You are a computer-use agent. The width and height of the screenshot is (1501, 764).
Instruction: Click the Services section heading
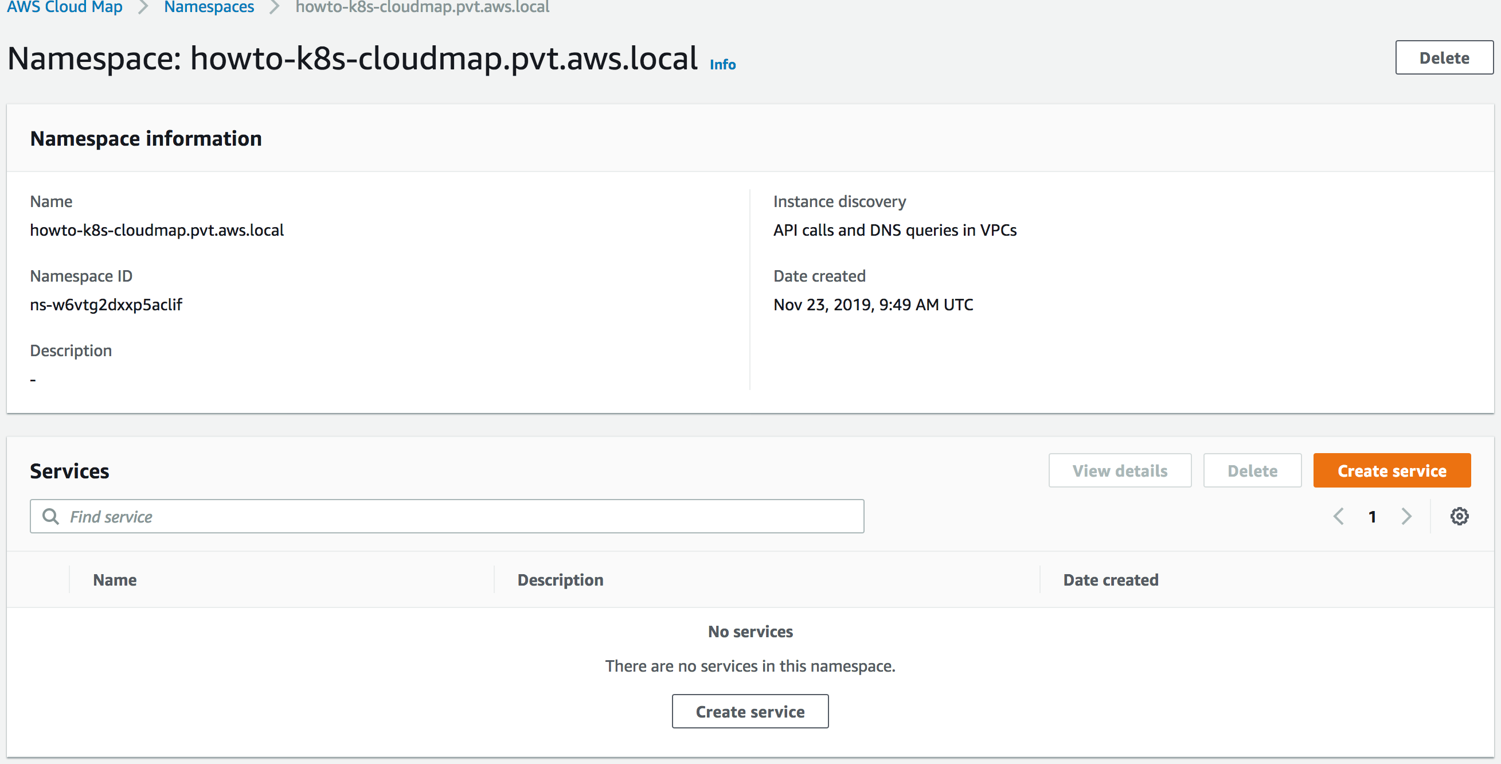pos(69,470)
